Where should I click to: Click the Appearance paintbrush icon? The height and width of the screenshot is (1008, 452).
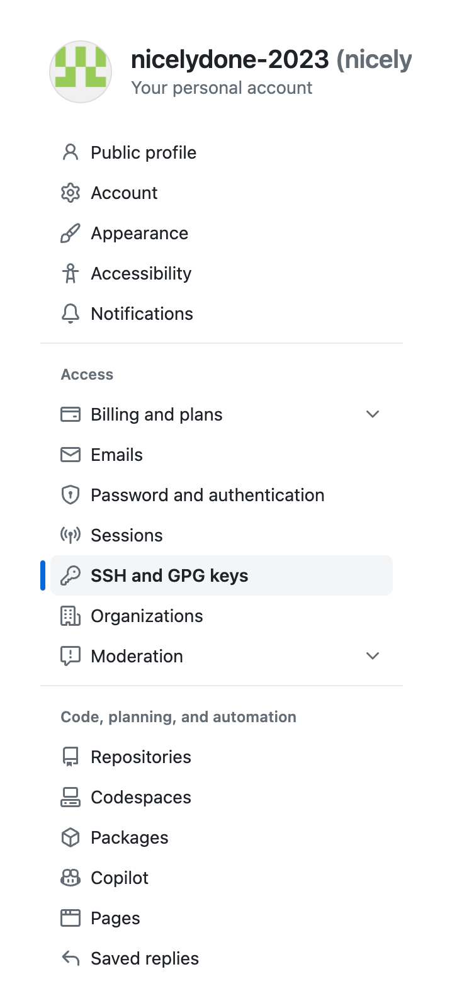[71, 233]
